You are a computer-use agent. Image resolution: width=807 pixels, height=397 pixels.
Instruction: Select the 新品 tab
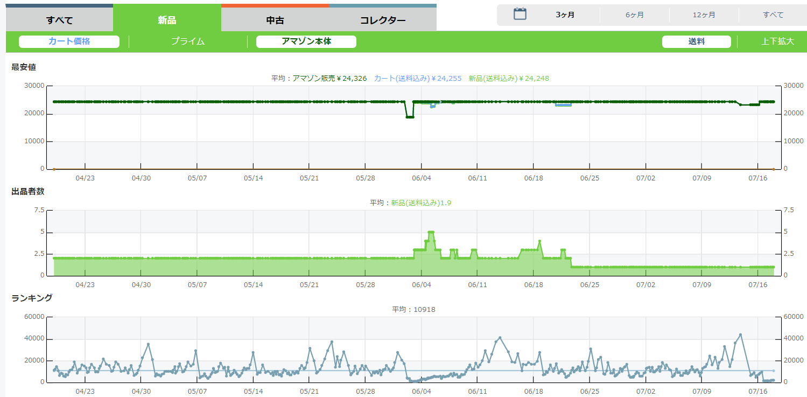[x=167, y=20]
